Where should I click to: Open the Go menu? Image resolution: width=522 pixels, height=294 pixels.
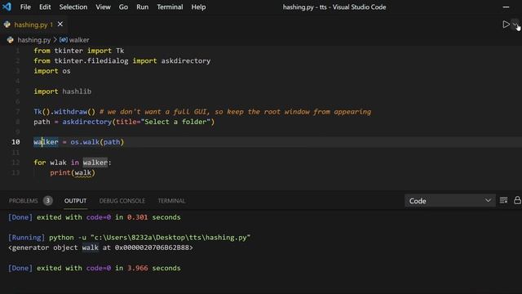click(123, 7)
